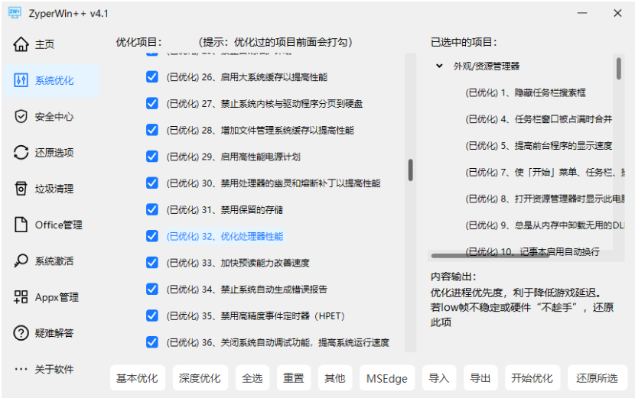The height and width of the screenshot is (398, 635).
Task: Click the home icon for 主页
Action: click(21, 44)
